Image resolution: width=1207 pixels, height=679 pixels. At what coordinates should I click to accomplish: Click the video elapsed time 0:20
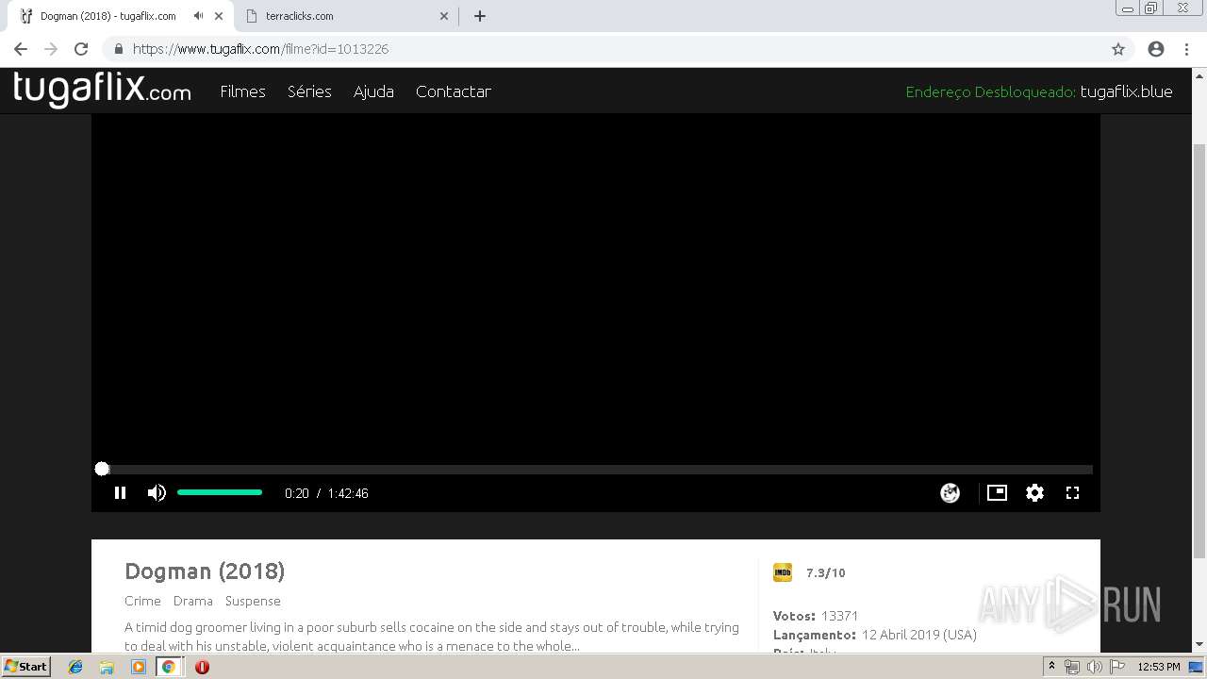pyautogui.click(x=297, y=493)
